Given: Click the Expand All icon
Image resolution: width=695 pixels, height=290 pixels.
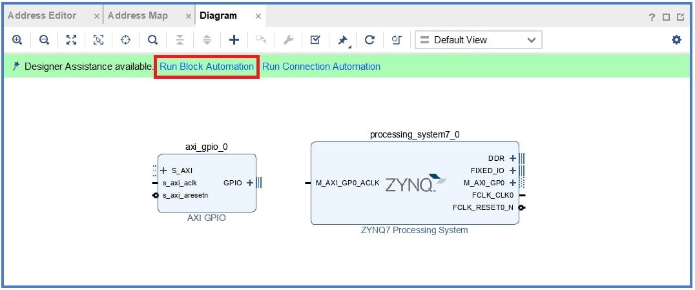Looking at the screenshot, I should [x=207, y=40].
